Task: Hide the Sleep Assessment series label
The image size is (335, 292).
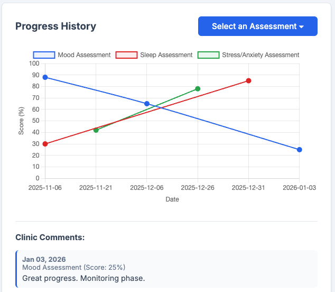Action: click(166, 55)
